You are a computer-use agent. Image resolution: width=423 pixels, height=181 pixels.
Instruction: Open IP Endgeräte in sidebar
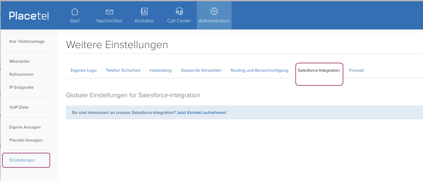[x=21, y=88]
